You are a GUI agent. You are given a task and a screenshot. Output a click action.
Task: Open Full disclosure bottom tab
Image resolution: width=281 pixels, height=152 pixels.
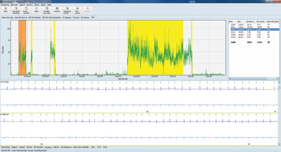click(66, 147)
